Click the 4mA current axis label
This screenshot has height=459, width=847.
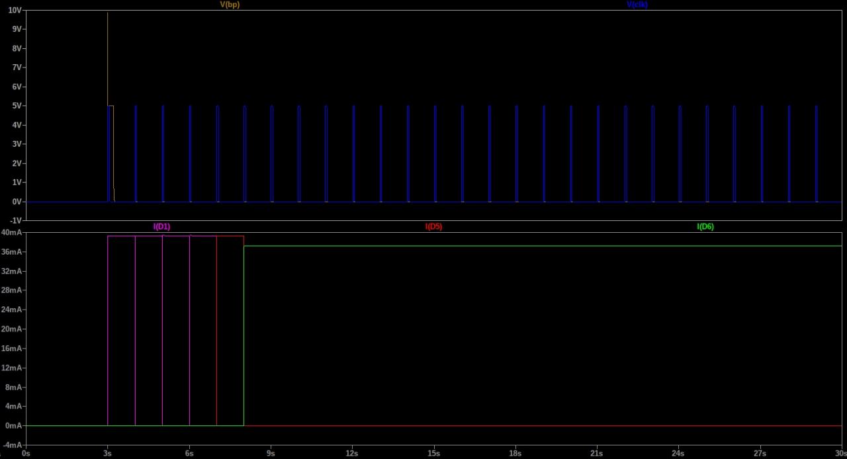[14, 406]
